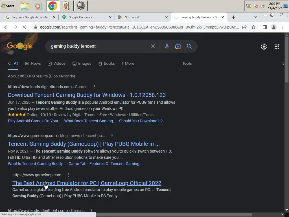Click the system clock showing 2:00 PM
Viewport: 289px width, 217px height.
[x=275, y=6]
